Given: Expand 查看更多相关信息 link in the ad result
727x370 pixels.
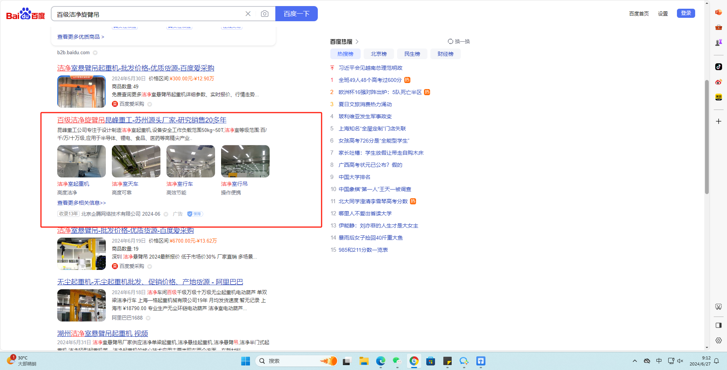Looking at the screenshot, I should point(82,203).
